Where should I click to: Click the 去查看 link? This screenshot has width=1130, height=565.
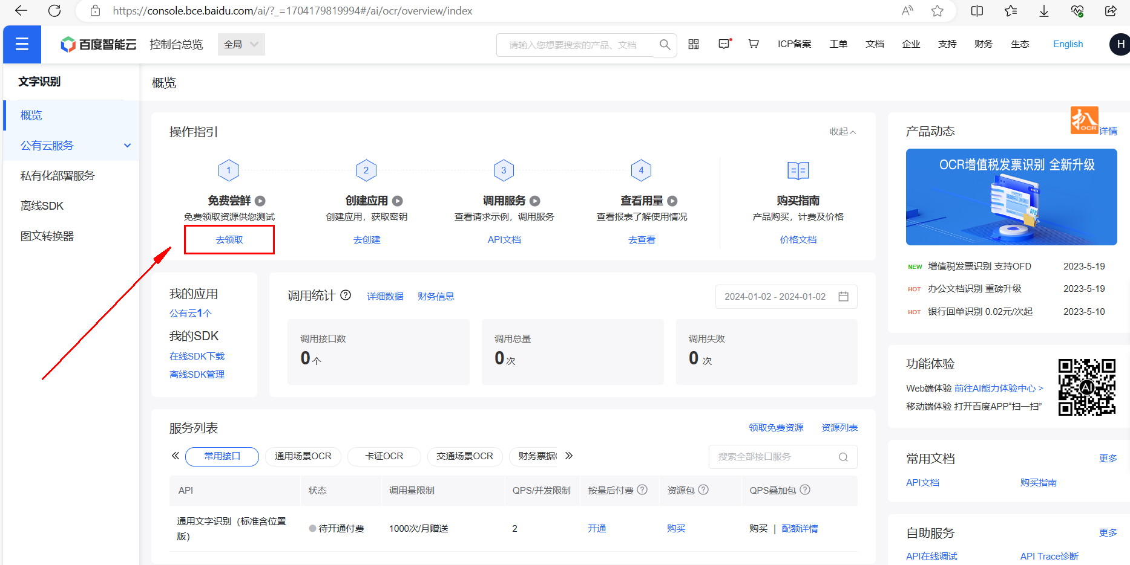642,240
